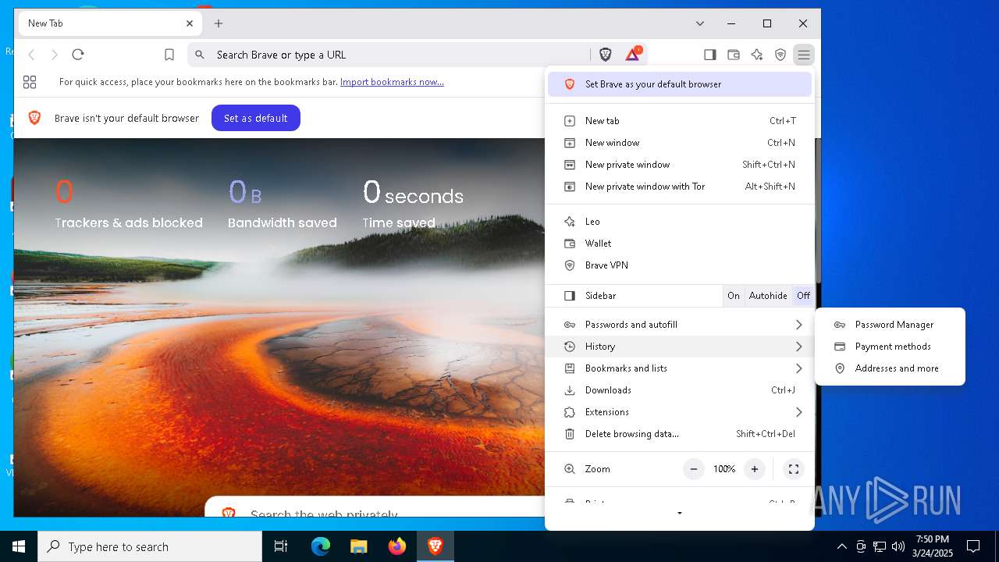Open Leo from the menu
Screen dimensions: 999x562
pos(680,222)
